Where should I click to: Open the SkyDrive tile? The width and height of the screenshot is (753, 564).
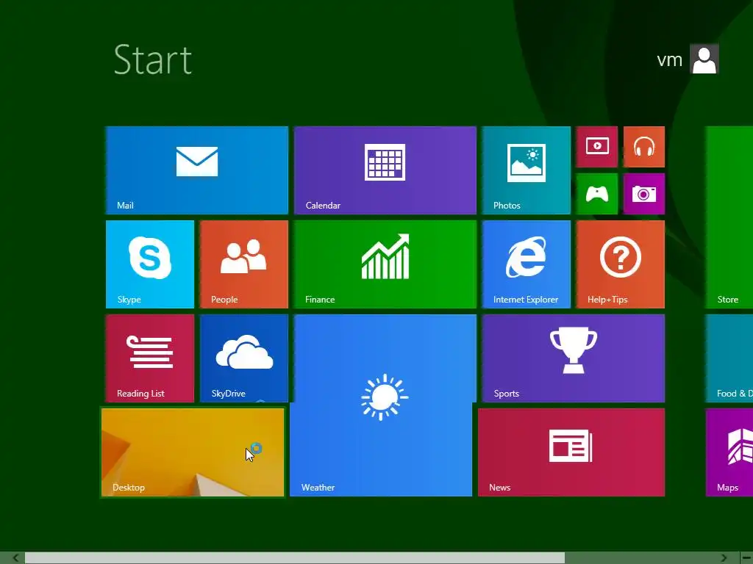(244, 358)
